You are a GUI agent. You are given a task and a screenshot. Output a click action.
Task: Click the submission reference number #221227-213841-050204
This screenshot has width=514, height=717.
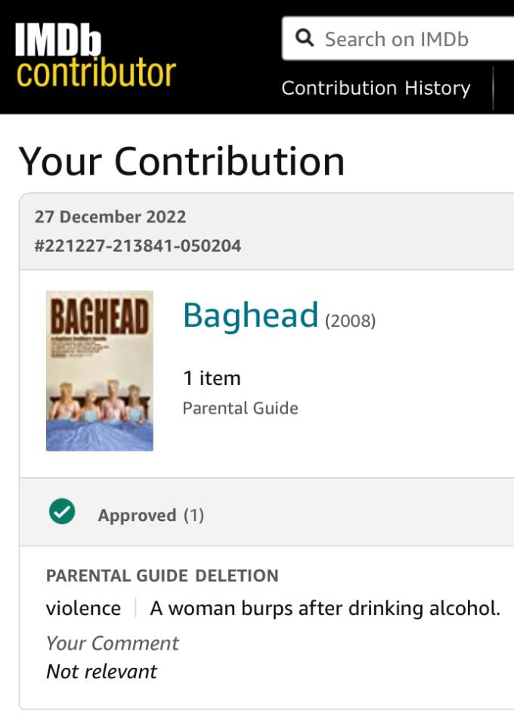(138, 245)
